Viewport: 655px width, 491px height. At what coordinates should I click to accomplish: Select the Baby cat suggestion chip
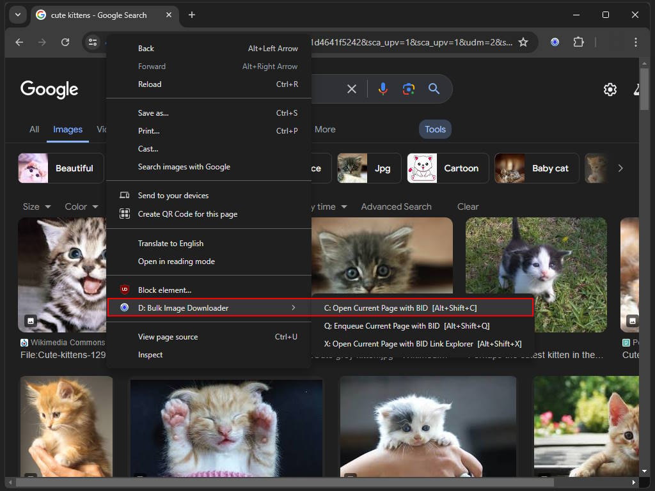pyautogui.click(x=537, y=168)
